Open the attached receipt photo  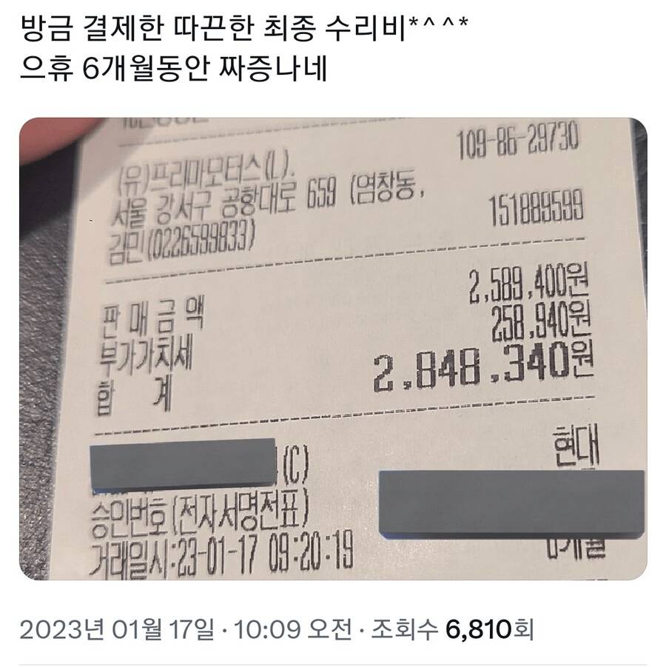333,349
